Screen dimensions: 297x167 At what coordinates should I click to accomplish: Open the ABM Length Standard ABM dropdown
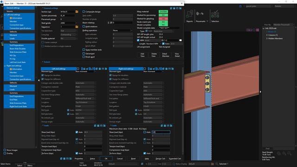point(161,44)
